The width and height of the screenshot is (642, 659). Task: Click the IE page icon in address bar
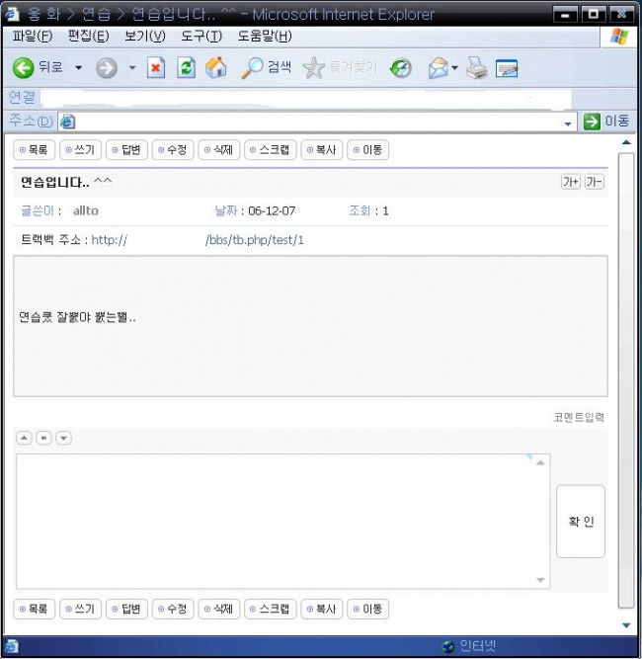point(67,122)
